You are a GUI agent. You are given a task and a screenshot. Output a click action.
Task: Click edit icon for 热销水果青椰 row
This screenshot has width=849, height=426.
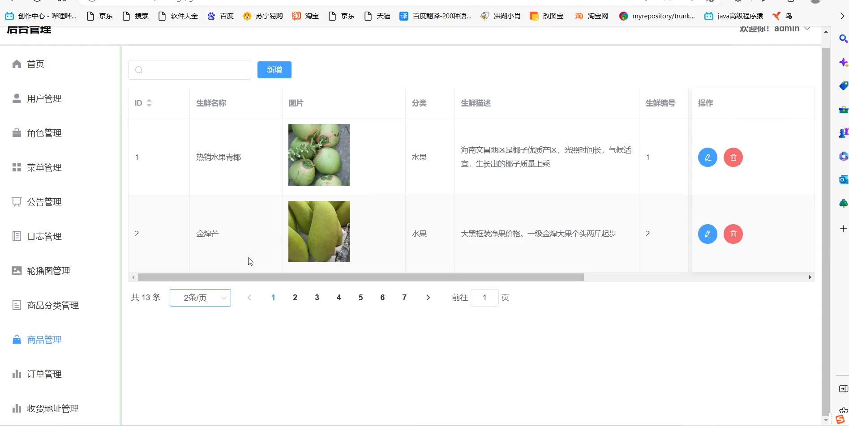(707, 157)
